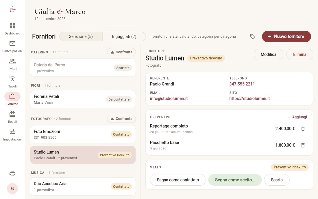
Task: Select the Studio Lumen supplier card
Action: (x=83, y=155)
